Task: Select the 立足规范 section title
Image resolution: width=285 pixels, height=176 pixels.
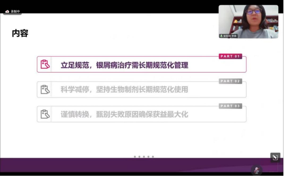Action: coord(124,65)
